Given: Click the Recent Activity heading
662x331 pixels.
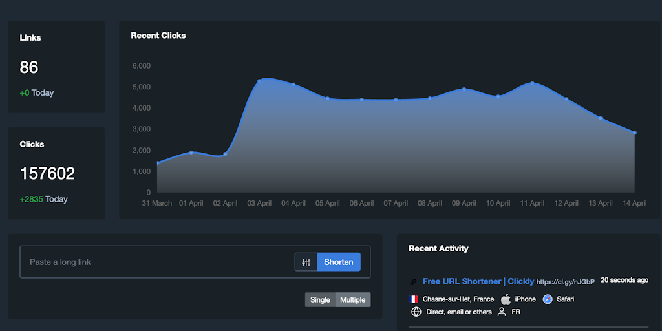Looking at the screenshot, I should point(439,249).
